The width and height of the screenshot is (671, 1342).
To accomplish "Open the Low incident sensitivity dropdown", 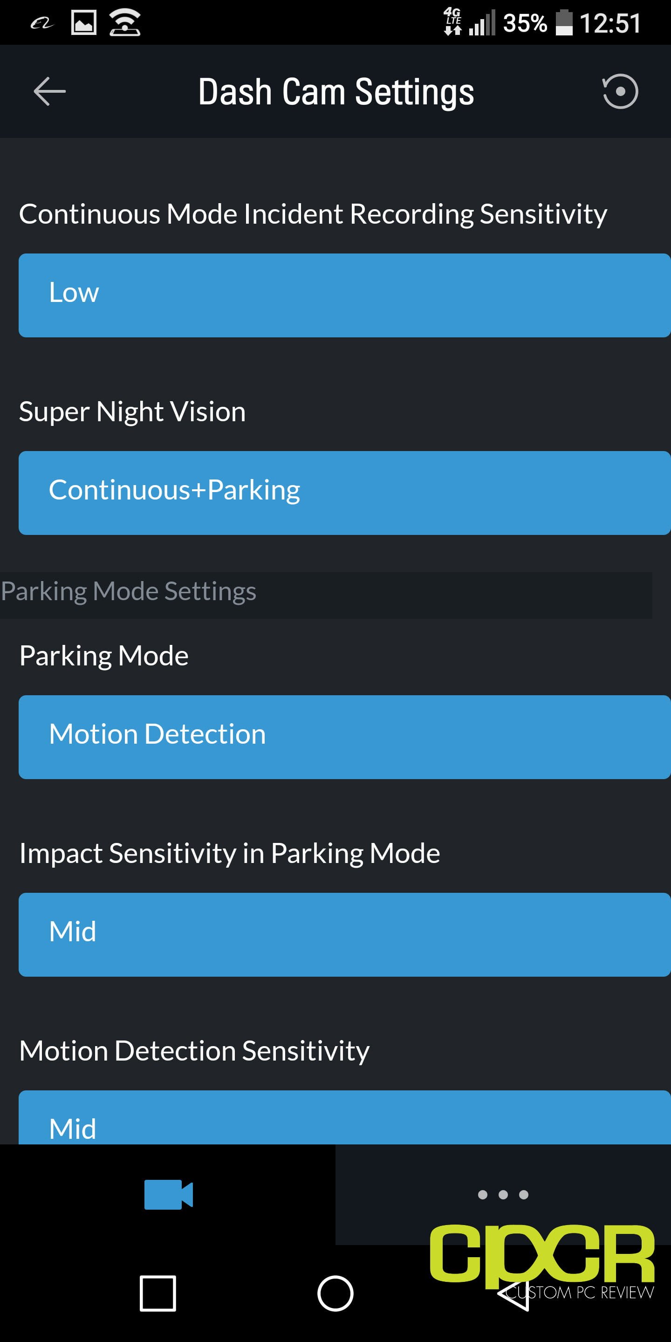I will coord(344,295).
